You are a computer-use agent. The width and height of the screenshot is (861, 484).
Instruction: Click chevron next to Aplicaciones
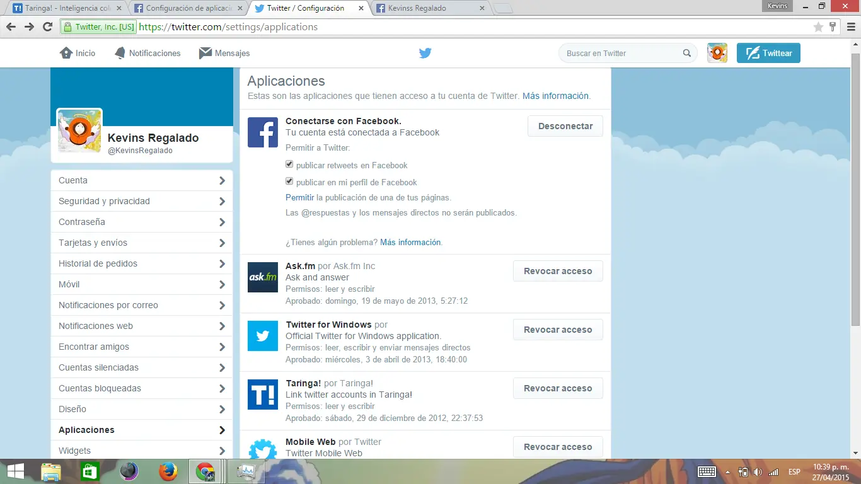click(x=222, y=430)
